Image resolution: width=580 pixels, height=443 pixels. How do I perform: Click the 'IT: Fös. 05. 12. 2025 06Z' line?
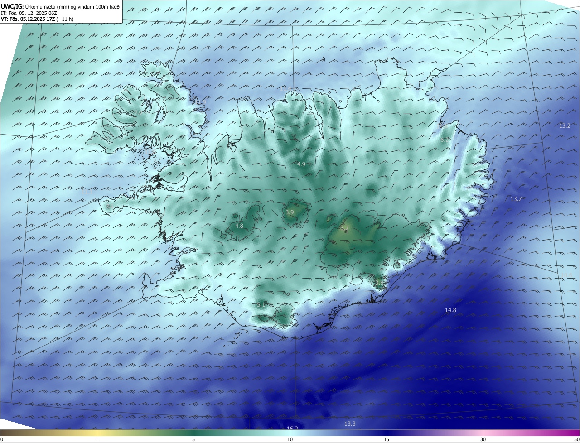click(x=29, y=13)
